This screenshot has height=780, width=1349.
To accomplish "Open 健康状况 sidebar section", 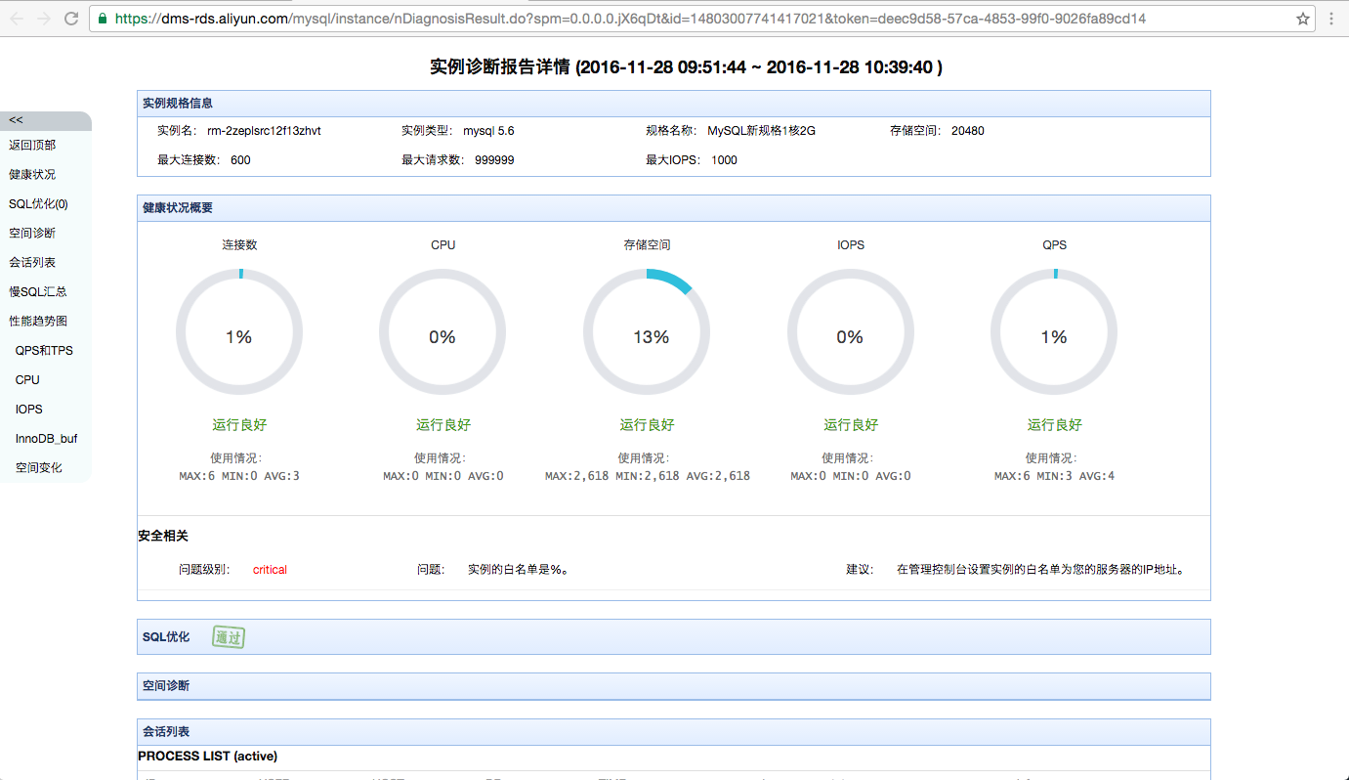I will tap(32, 174).
